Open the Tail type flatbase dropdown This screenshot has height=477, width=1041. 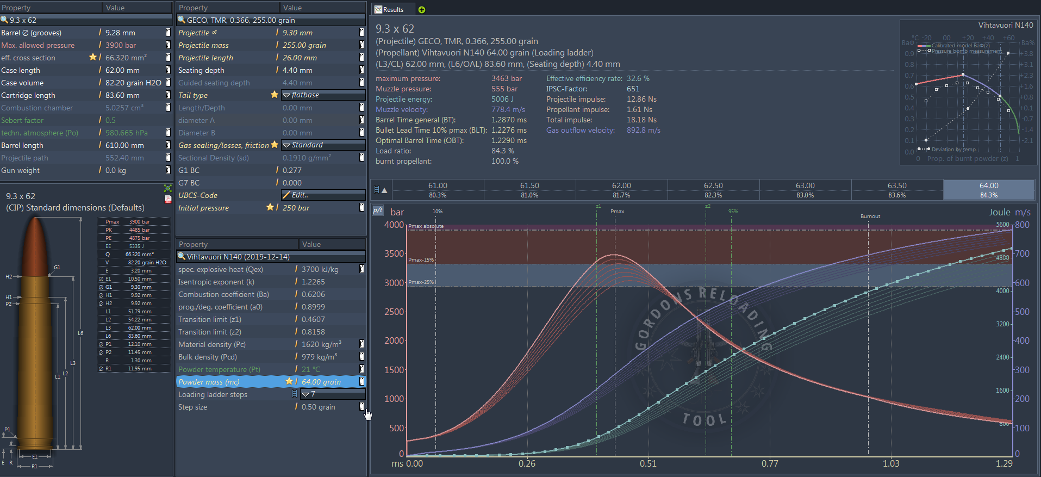click(323, 95)
